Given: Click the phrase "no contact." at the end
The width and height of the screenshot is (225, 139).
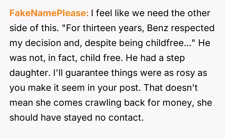Looking at the screenshot, I should 124,118.
